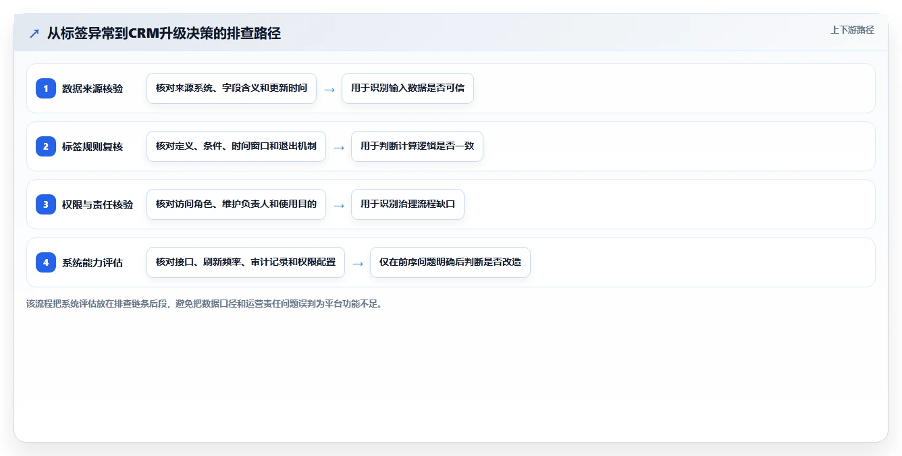Select the 系统能力评估 step label

(92, 262)
